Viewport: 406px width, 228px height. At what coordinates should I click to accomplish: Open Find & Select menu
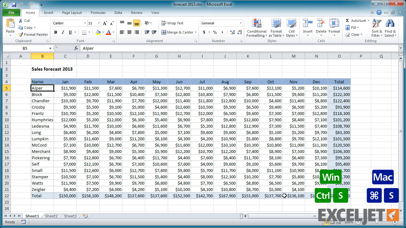click(390, 28)
